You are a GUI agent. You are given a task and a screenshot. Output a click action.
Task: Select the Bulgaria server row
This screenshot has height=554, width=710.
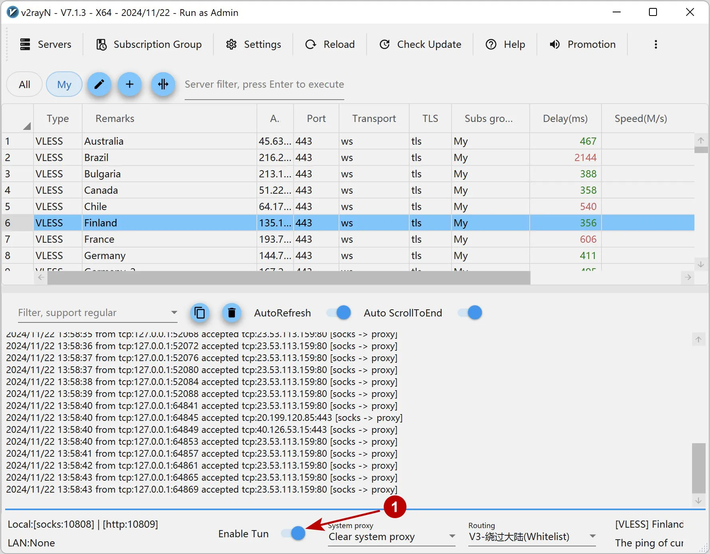(x=348, y=174)
